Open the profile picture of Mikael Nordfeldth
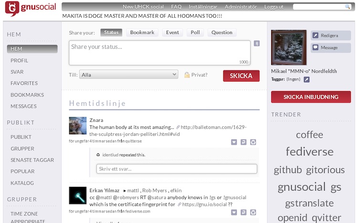This screenshot has height=223, width=358. [289, 48]
